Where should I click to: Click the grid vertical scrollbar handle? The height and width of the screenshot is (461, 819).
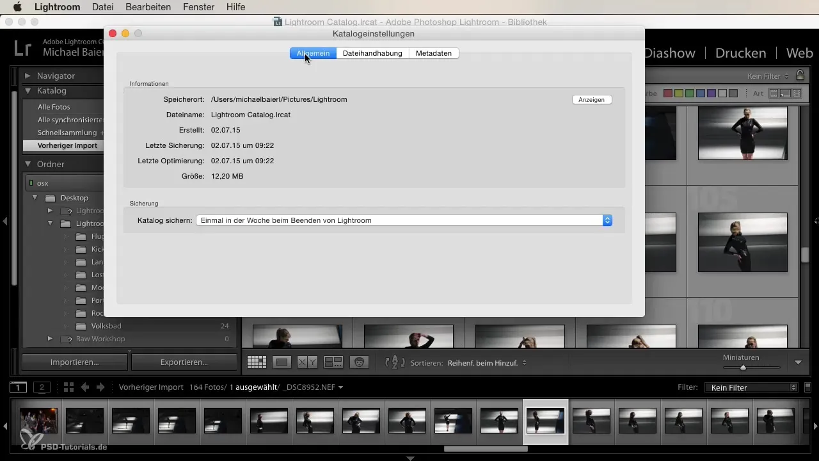click(x=805, y=255)
